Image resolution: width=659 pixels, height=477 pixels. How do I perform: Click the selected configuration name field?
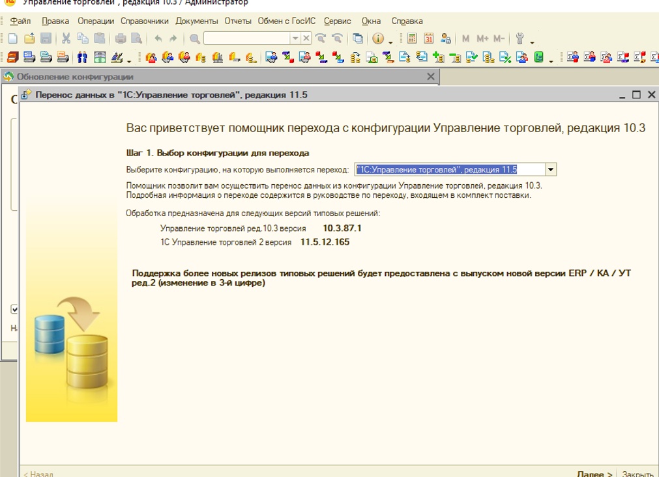(450, 169)
